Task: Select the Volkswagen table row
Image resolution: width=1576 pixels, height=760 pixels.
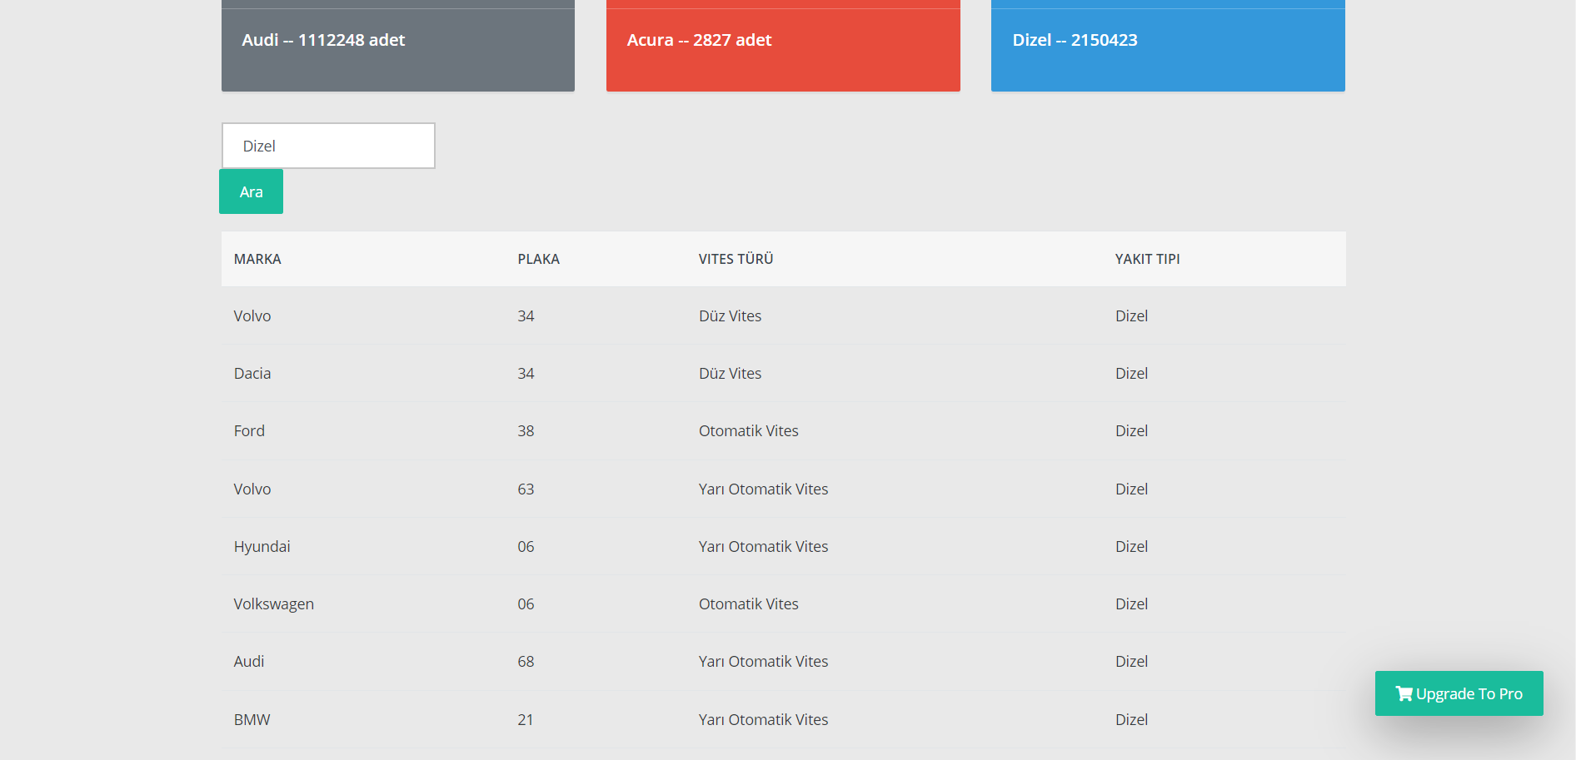Action: (x=782, y=604)
